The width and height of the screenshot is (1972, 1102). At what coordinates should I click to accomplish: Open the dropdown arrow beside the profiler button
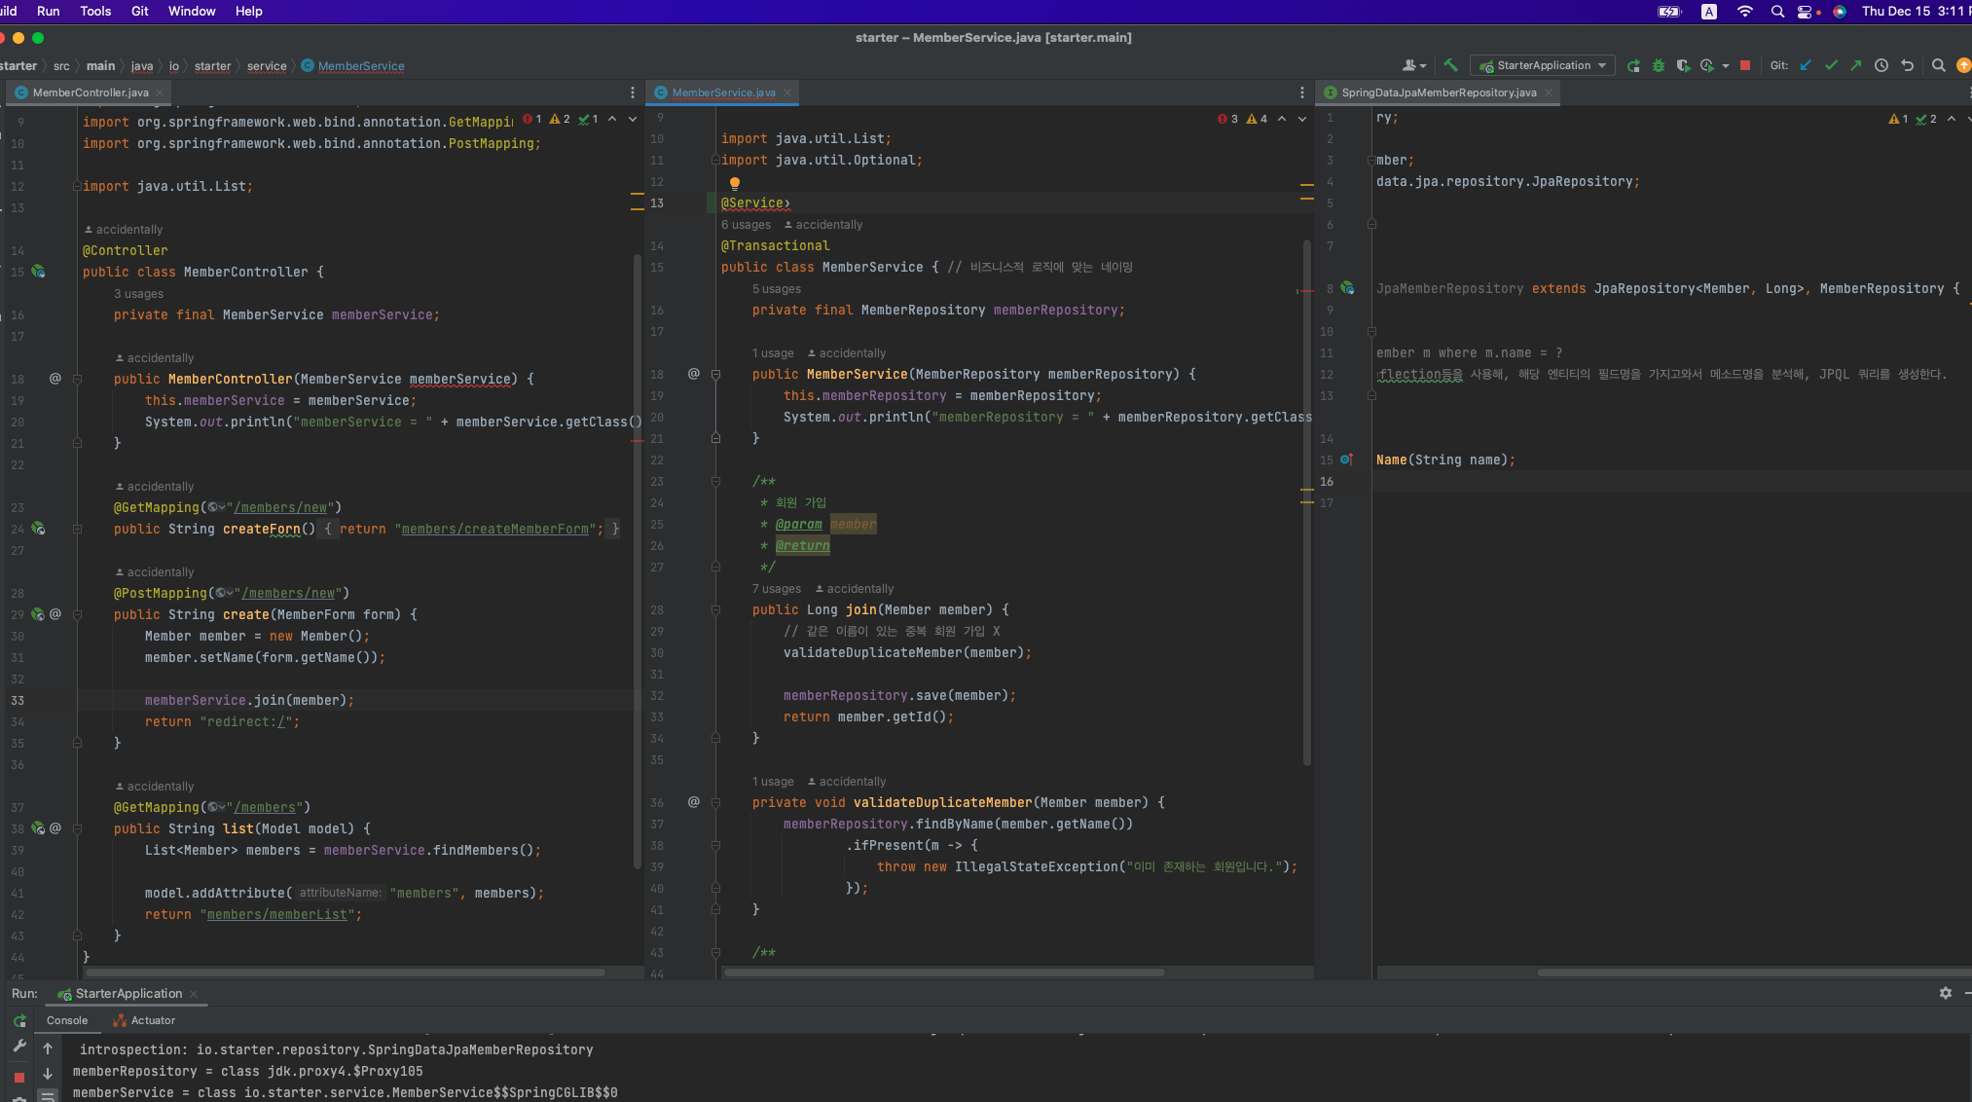coord(1726,66)
